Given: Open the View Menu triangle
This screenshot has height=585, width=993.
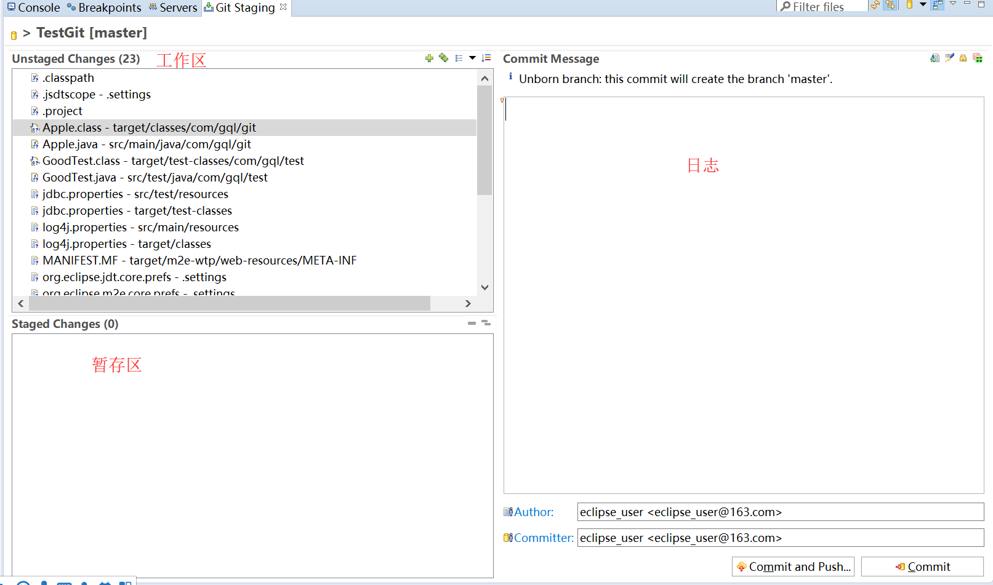Looking at the screenshot, I should pos(953,4).
